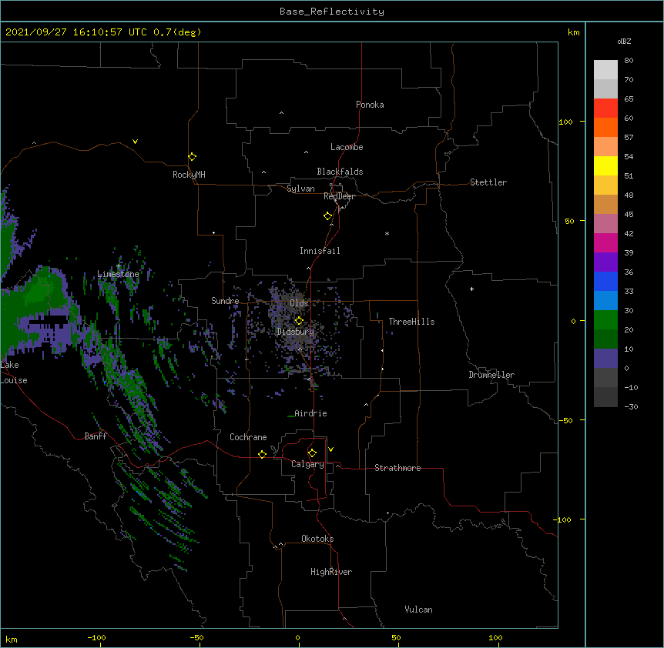
Task: Click the RockyMH label
Action: coord(189,175)
